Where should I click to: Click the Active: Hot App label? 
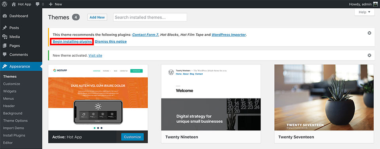(x=67, y=137)
